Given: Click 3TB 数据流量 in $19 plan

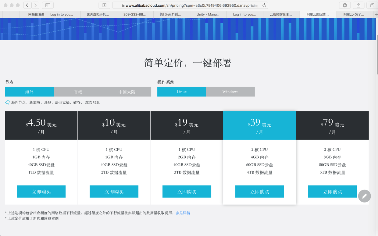Looking at the screenshot, I should coord(187,173).
